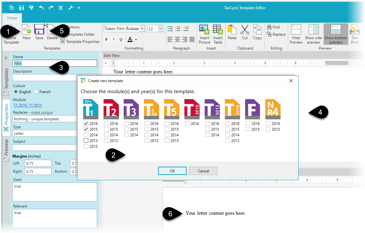Uncheck T1 2016 checkbox
This screenshot has width=365, height=233.
(86, 123)
